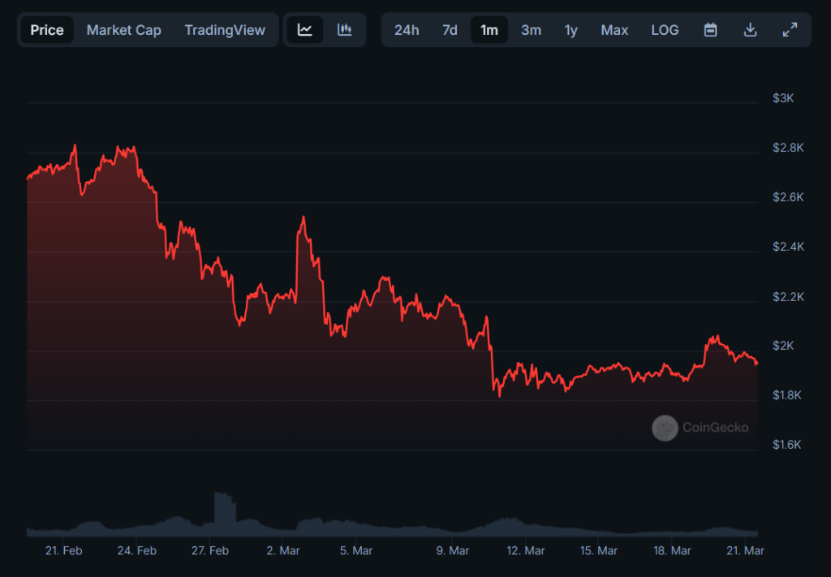This screenshot has width=831, height=577.
Task: Click the tall volume bar near 27. Feb
Action: tap(225, 514)
